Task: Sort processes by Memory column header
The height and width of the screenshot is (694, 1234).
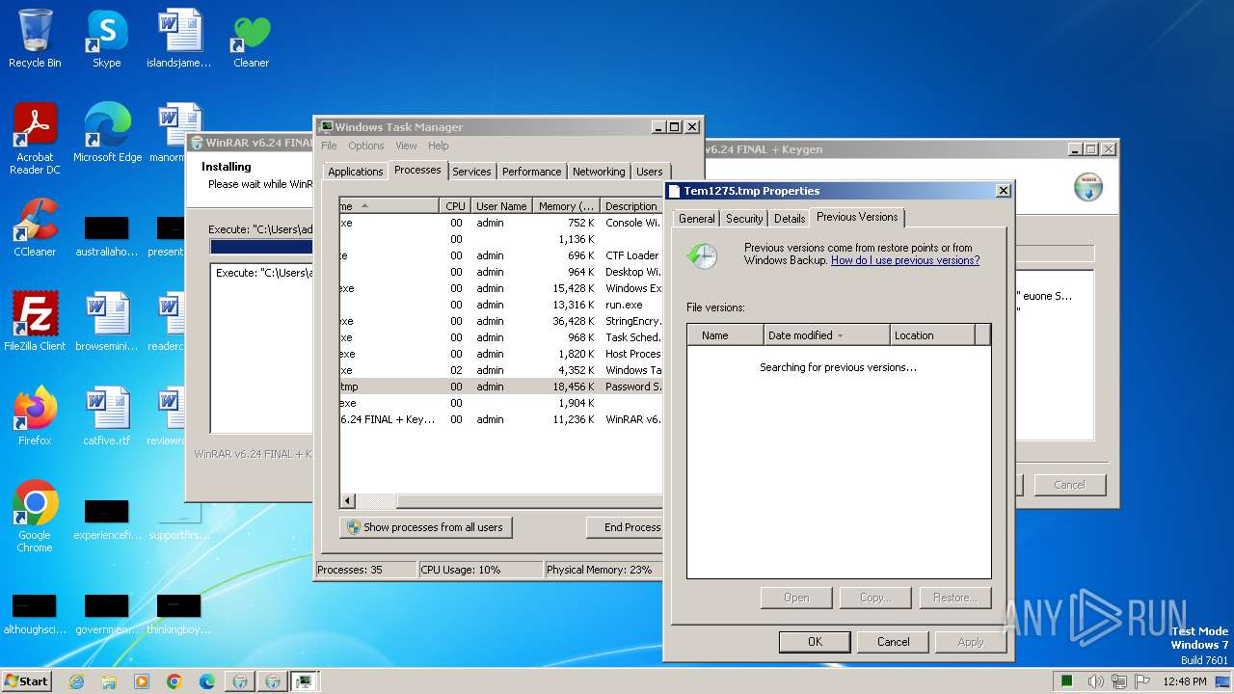Action: (566, 206)
